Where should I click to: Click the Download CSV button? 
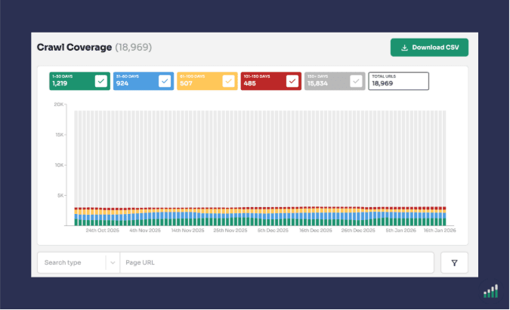429,47
